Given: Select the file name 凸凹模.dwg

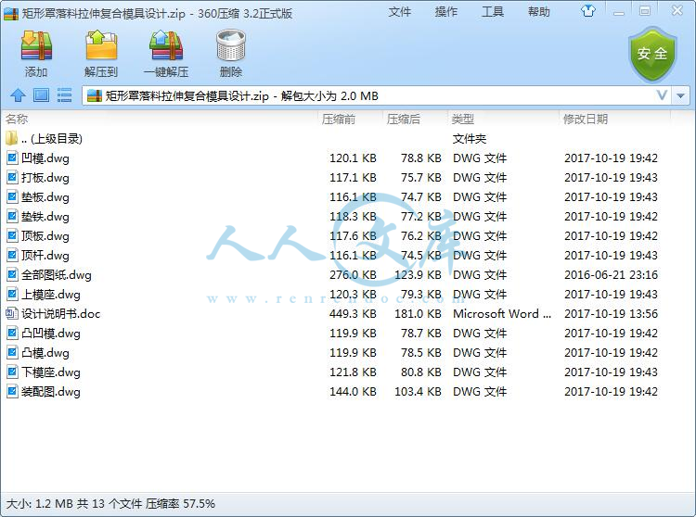Looking at the screenshot, I should pos(51,334).
